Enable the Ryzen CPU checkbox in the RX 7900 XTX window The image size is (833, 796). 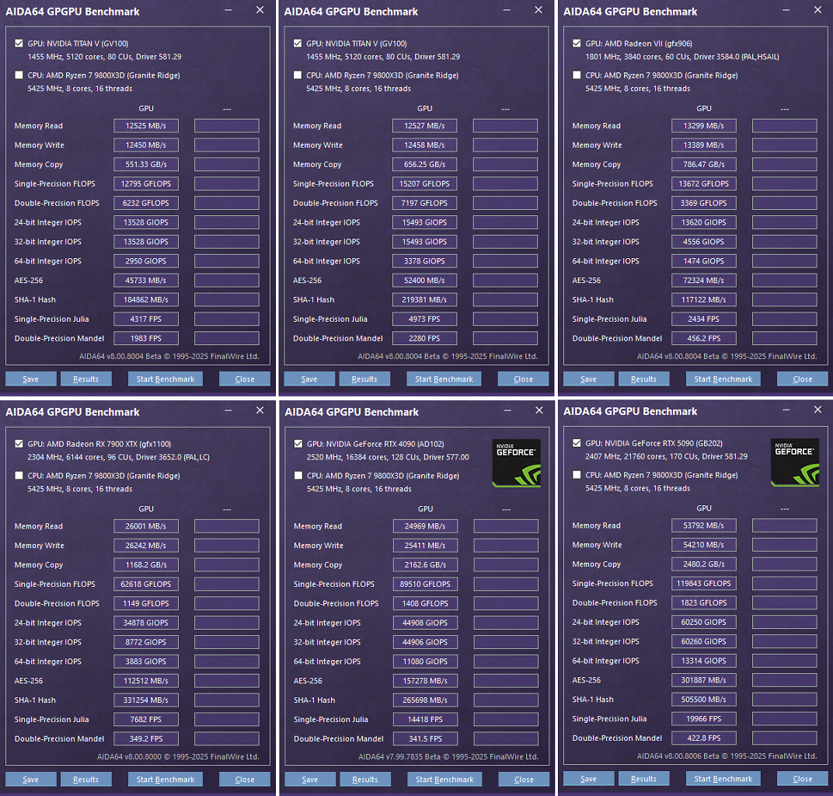(19, 476)
